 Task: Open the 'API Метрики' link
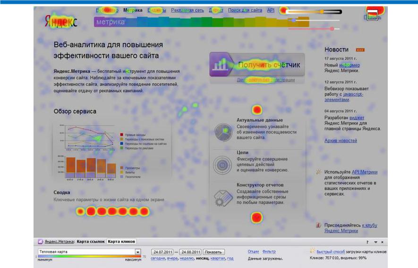(365, 172)
